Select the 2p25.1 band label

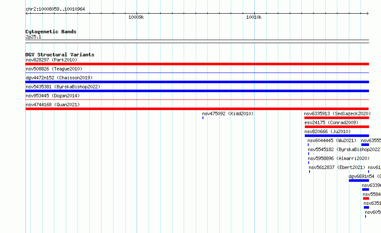click(33, 37)
